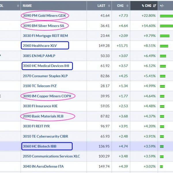Screen dimensions: 173x173
Task: Open 3030 FI Mortgage REIT REM link
Action: click(45, 36)
